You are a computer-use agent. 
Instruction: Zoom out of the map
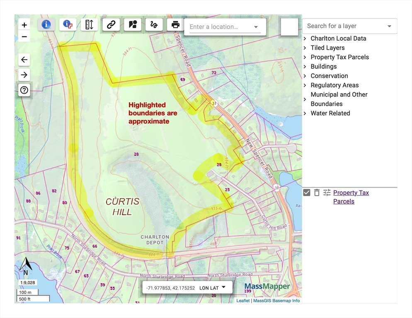[x=24, y=37]
